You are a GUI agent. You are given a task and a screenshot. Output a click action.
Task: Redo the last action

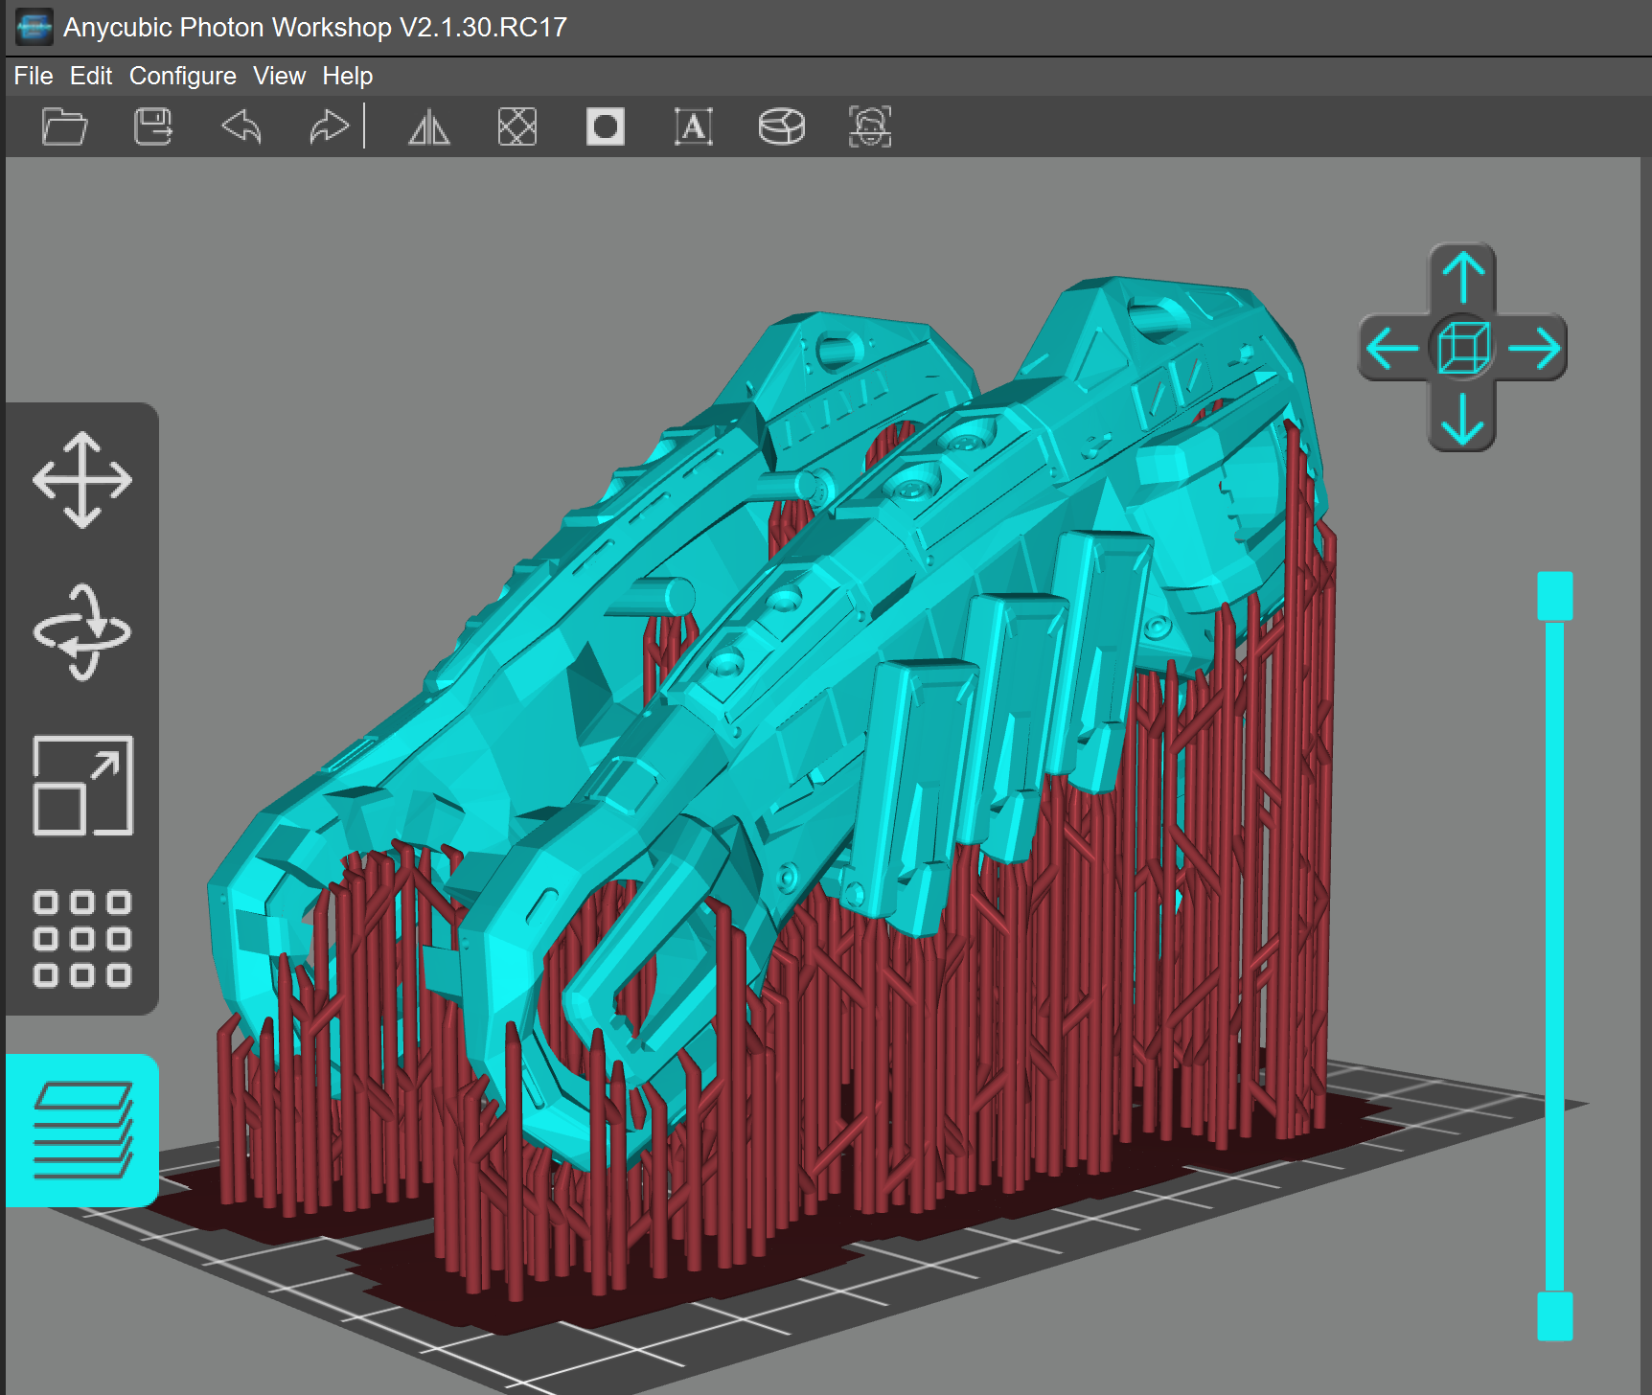coord(329,126)
